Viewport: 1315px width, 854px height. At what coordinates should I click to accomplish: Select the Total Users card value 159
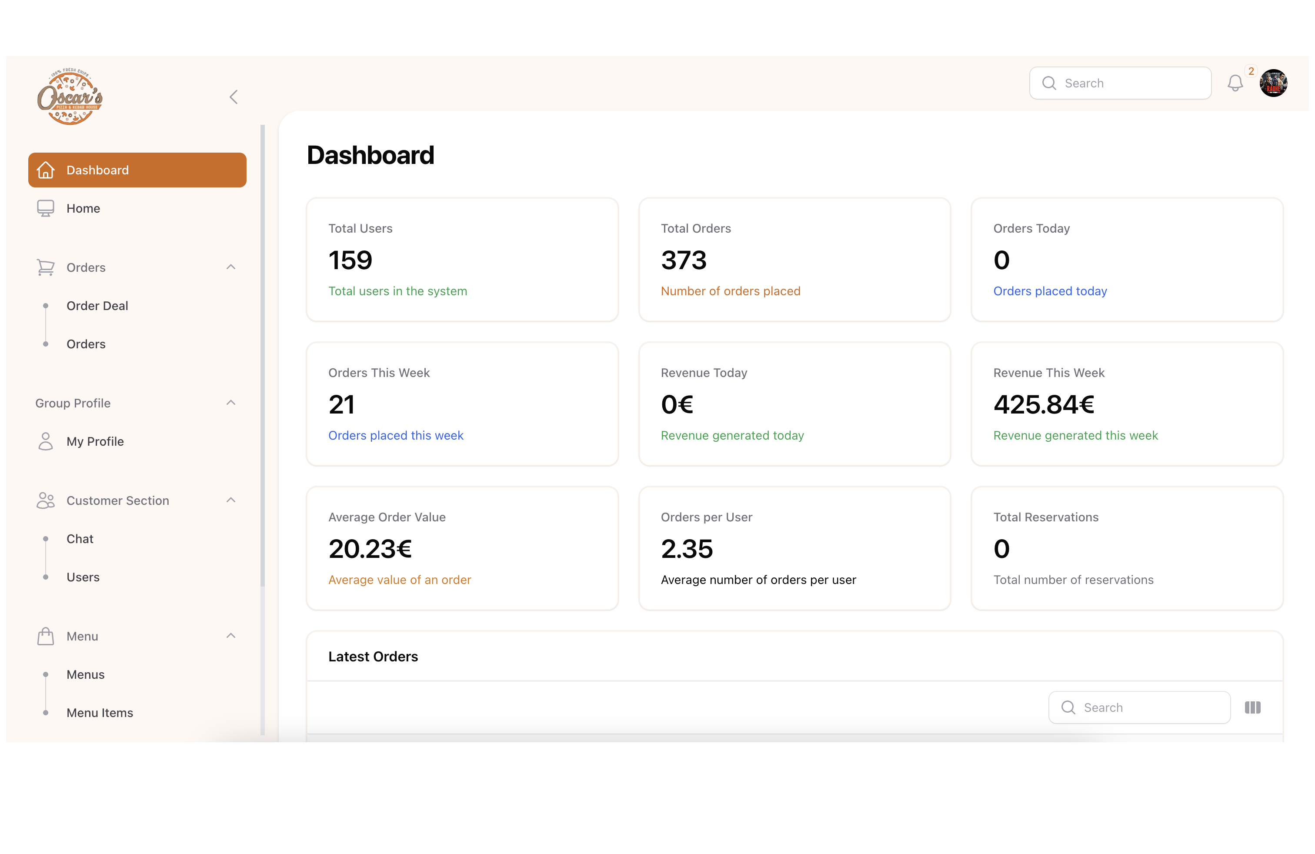pyautogui.click(x=350, y=260)
